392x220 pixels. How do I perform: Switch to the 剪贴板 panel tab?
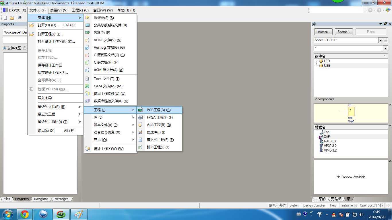point(336,199)
